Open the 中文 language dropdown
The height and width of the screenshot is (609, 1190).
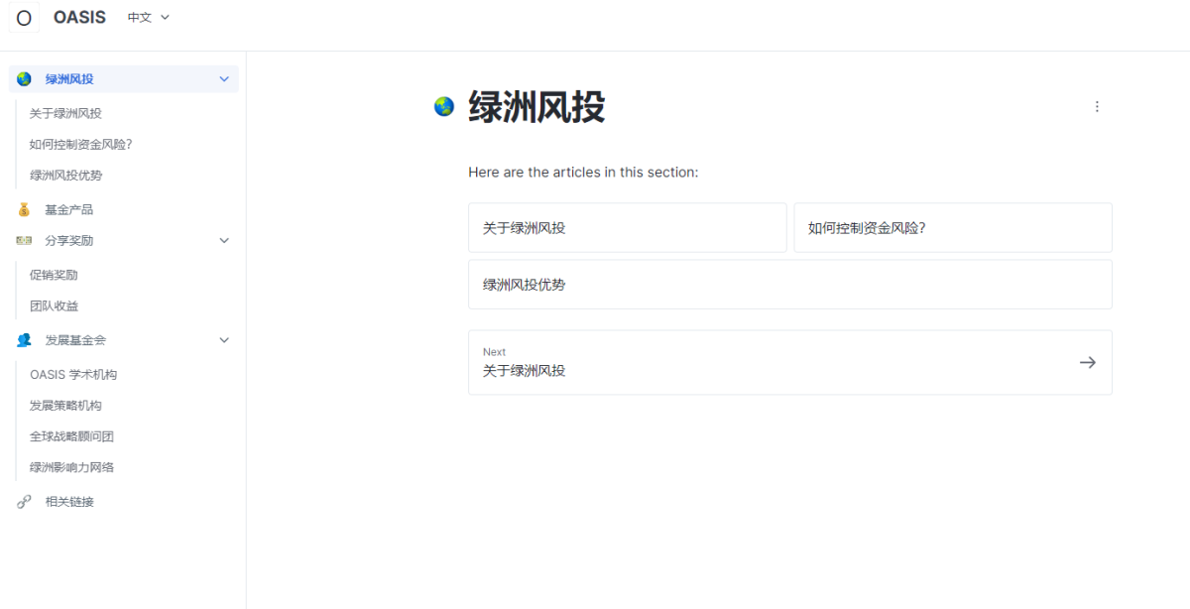pyautogui.click(x=147, y=17)
